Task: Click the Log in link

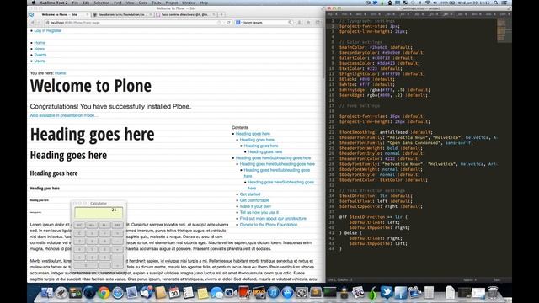Action: (x=40, y=30)
